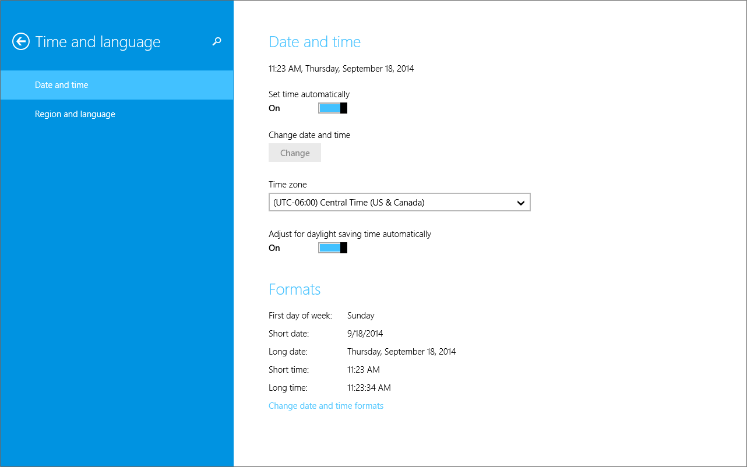Click the Long date value in Formats

[x=401, y=352]
